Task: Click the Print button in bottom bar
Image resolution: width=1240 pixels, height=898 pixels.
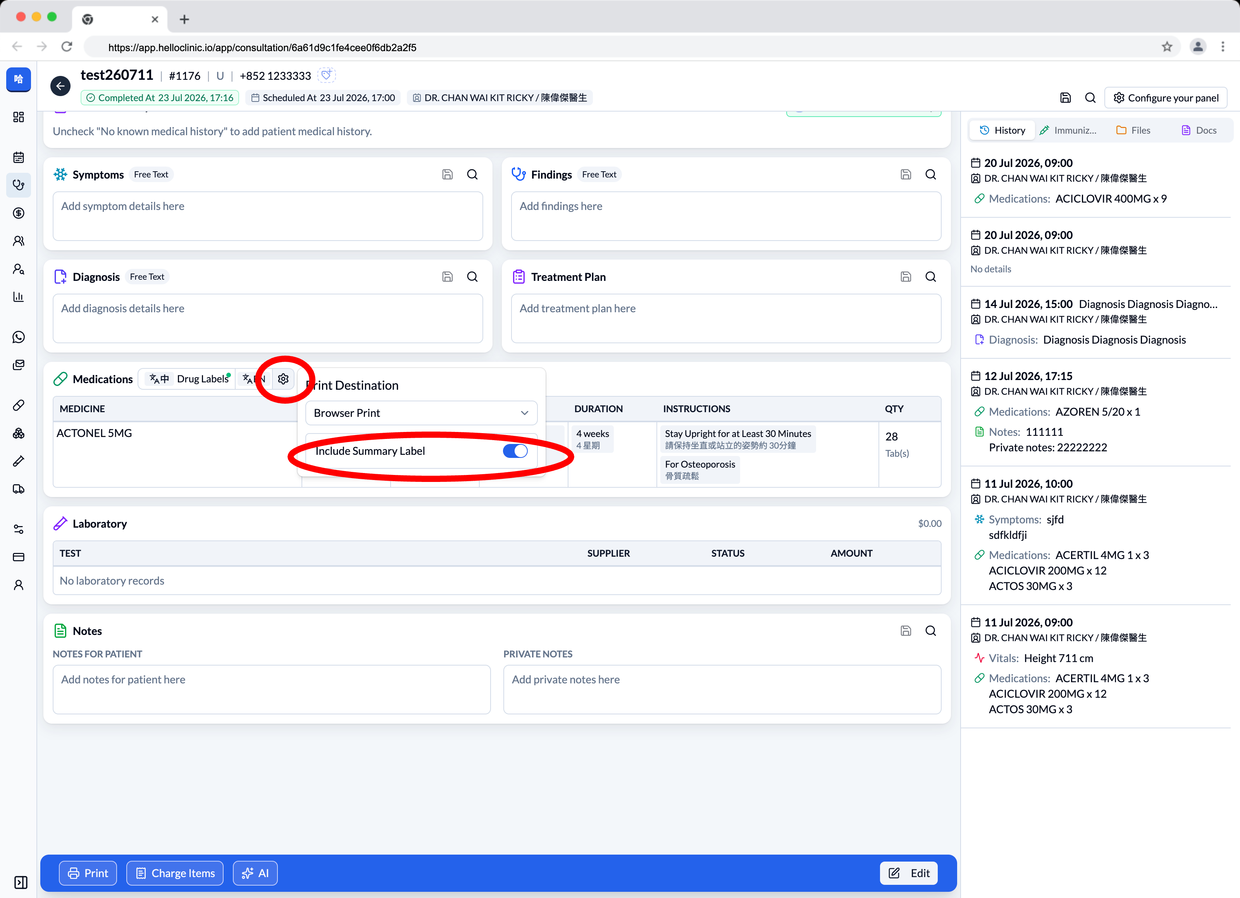Action: point(88,873)
